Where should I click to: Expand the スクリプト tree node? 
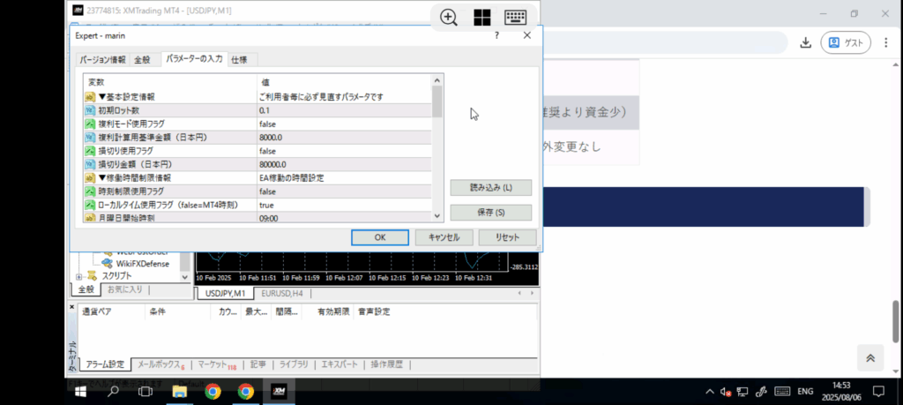(79, 276)
